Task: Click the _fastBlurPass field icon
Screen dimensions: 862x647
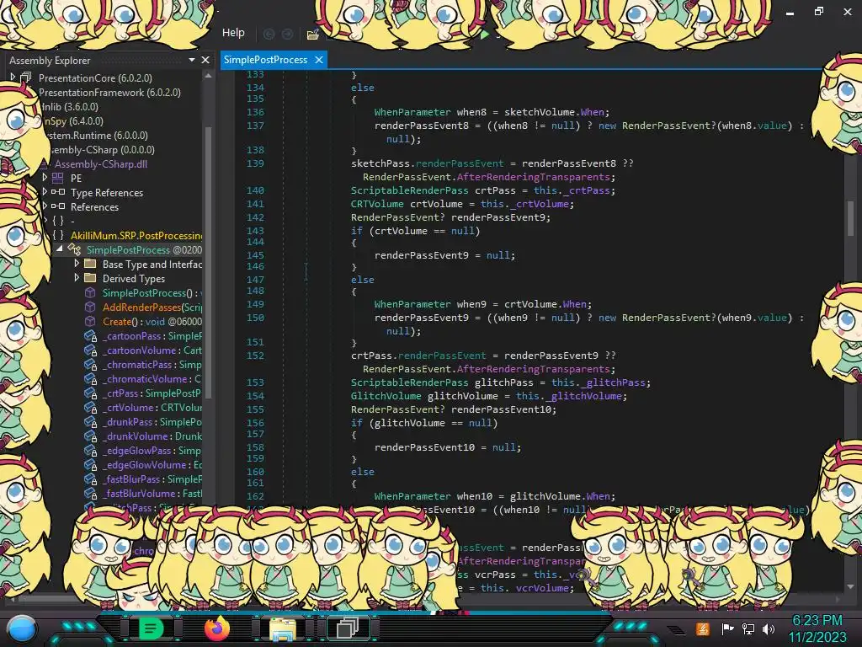Action: pyautogui.click(x=90, y=479)
